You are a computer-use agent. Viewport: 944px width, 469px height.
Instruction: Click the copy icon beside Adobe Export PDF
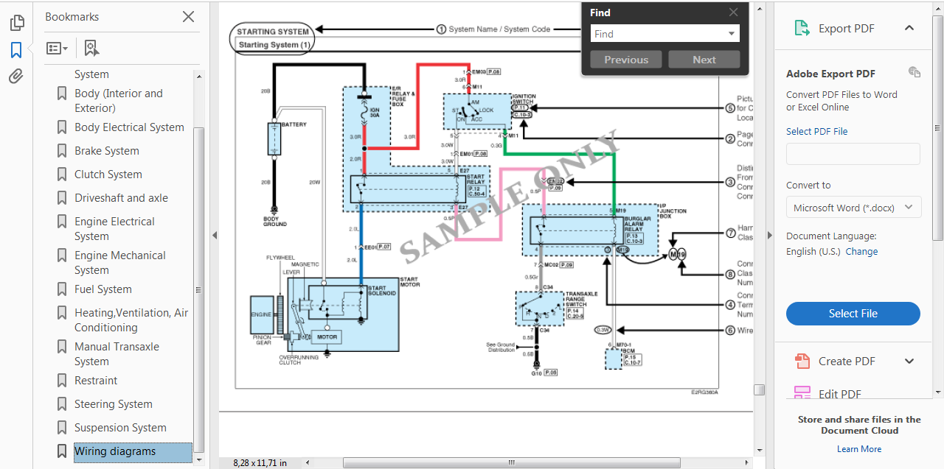(914, 72)
